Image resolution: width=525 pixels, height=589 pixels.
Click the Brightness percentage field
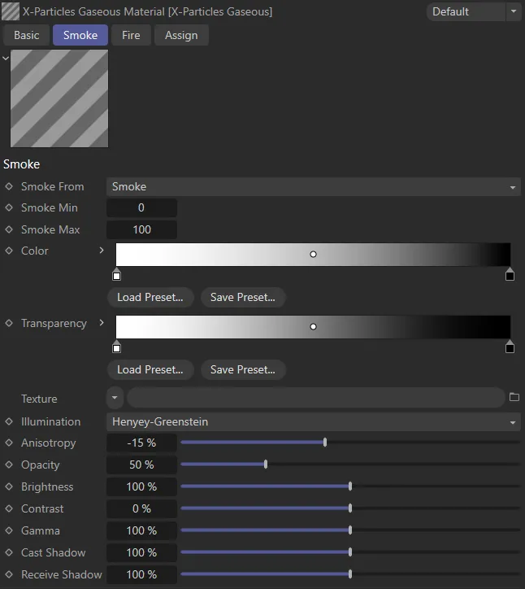tap(141, 486)
